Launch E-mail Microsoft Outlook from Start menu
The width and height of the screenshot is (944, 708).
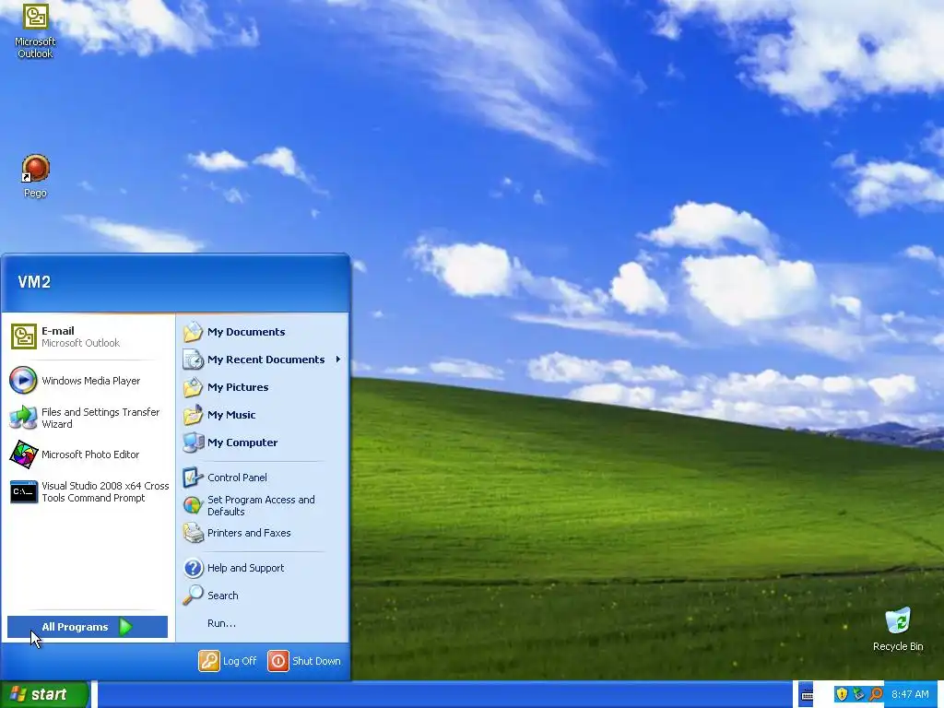(x=88, y=336)
